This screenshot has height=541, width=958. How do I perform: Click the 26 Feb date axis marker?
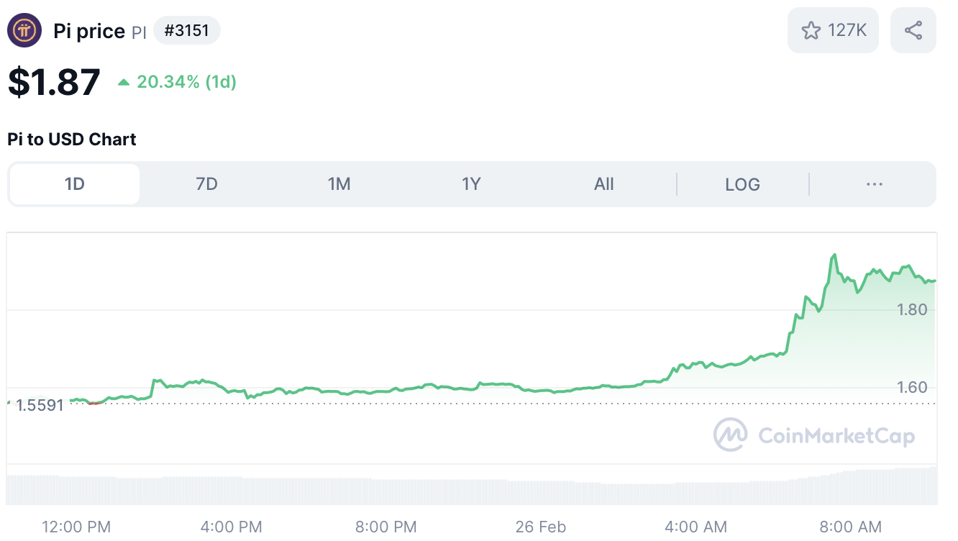(540, 527)
